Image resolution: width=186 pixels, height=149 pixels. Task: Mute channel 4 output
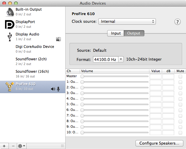pos(180,99)
